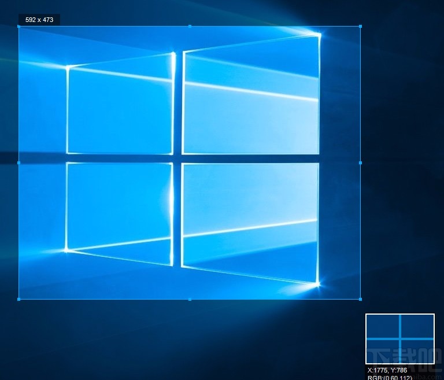This screenshot has height=380, width=444.
Task: Click the bottom-center selection resize handle
Action: click(190, 299)
